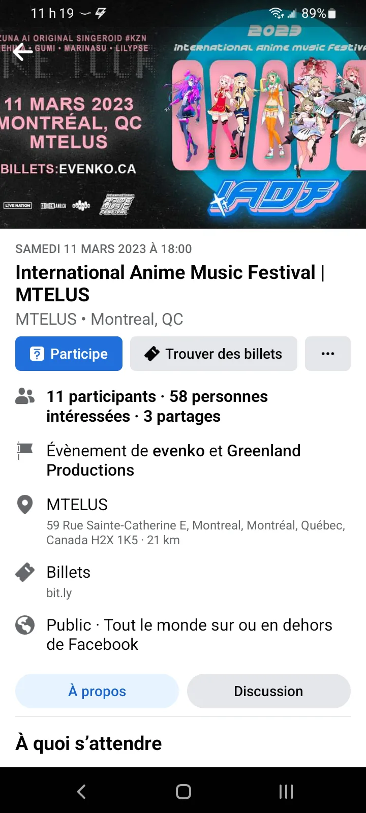Open the Participe response dropdown
The width and height of the screenshot is (366, 813).
pos(69,354)
